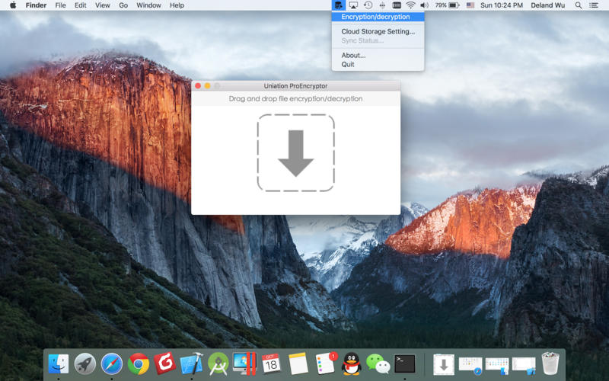
Task: Open the Apple menu
Action: point(13,5)
